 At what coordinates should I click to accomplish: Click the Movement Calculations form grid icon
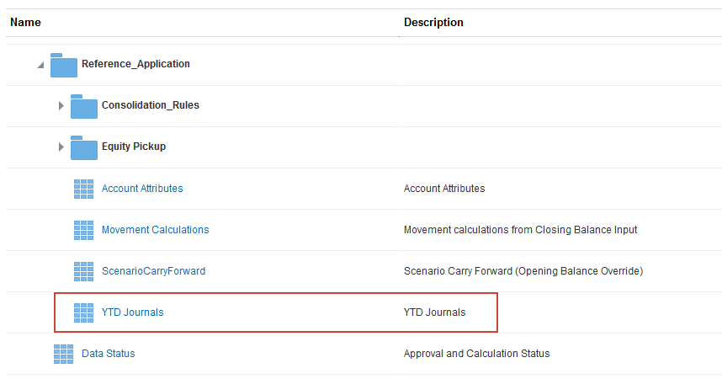pos(83,230)
